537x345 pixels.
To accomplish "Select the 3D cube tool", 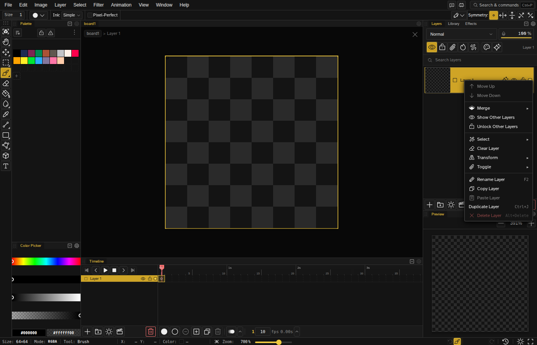I will pos(6,156).
